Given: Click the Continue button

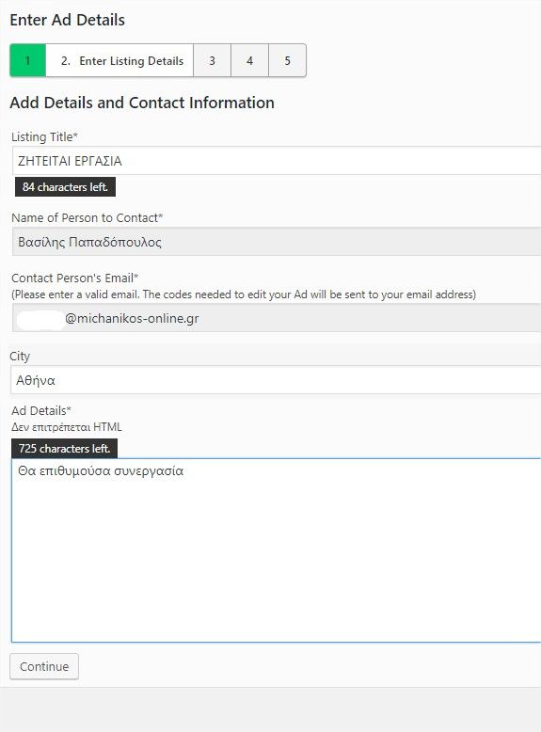Looking at the screenshot, I should [44, 667].
